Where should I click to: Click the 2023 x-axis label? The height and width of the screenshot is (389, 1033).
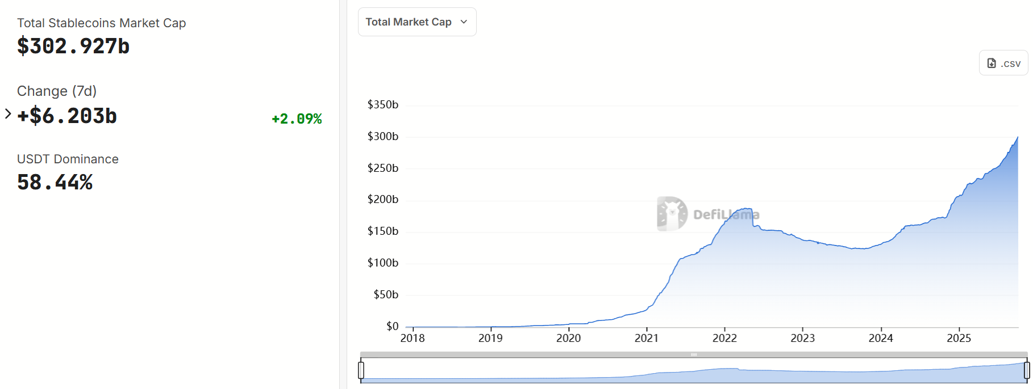click(802, 339)
